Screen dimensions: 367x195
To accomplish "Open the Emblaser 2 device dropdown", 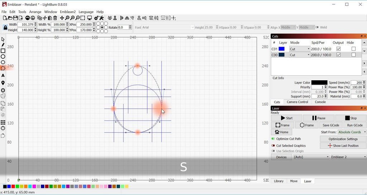I will (348, 157).
